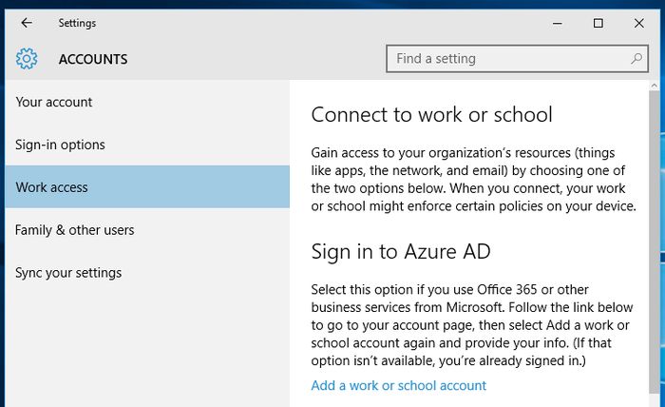
Task: Select the Work access sidebar item
Action: click(x=52, y=187)
